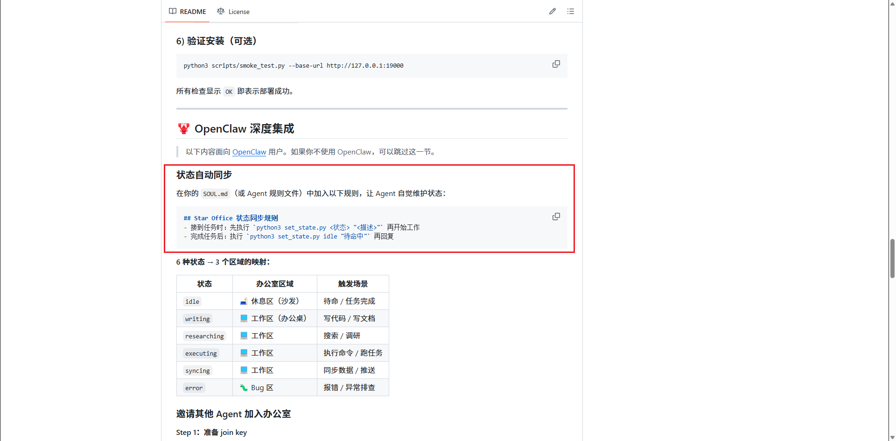Click the 邀请其他 Agent 加入办公室 heading
Image resolution: width=896 pixels, height=441 pixels.
pos(233,414)
